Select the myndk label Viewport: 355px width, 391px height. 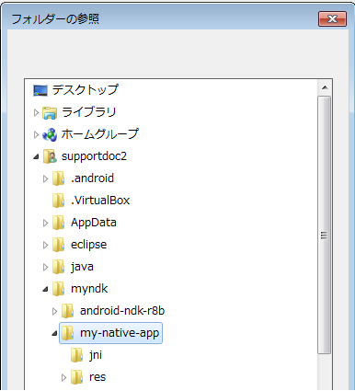click(x=89, y=289)
